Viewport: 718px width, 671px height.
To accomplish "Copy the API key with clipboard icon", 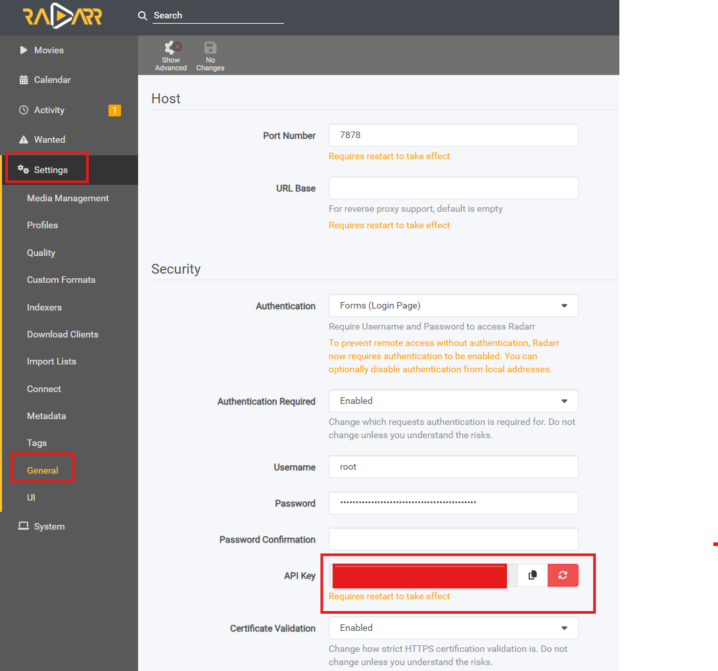I will click(x=533, y=575).
